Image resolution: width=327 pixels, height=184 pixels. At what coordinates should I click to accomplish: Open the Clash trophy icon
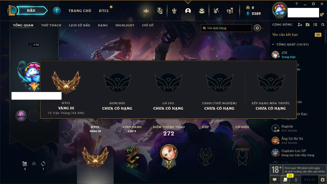click(174, 11)
